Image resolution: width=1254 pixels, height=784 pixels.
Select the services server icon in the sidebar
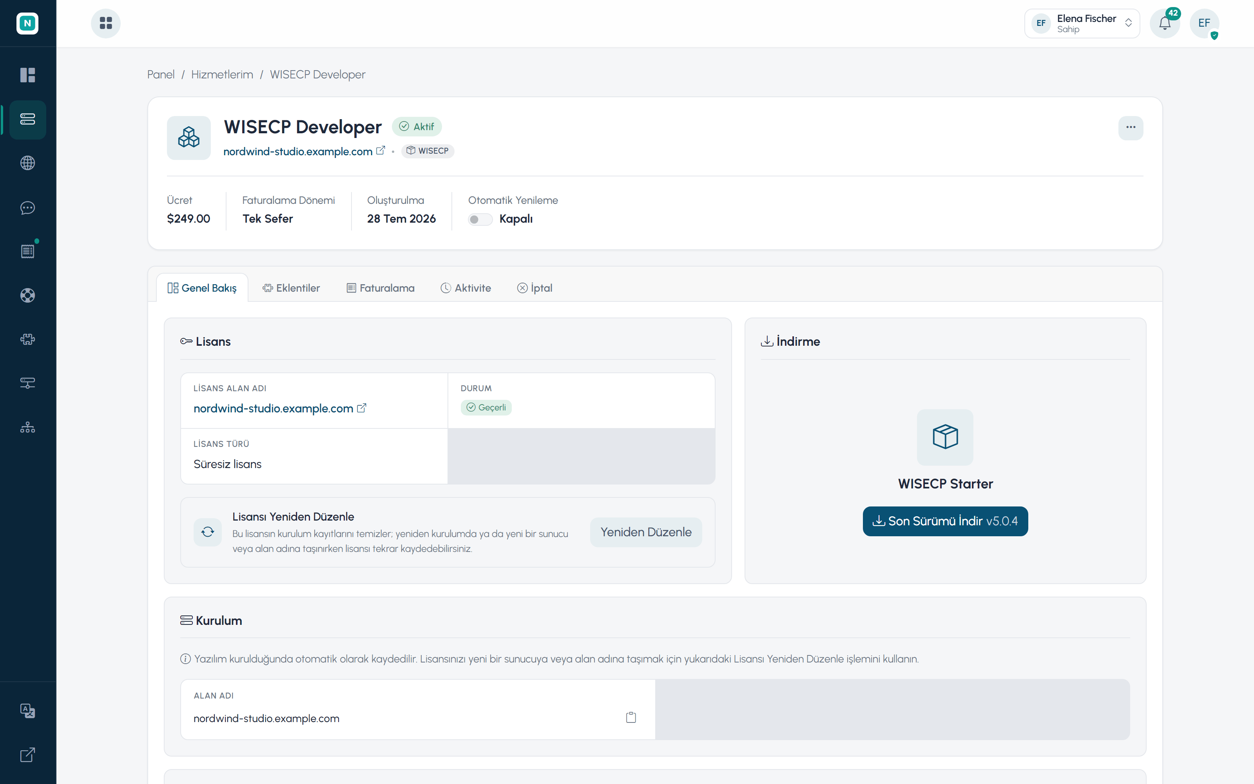click(27, 119)
